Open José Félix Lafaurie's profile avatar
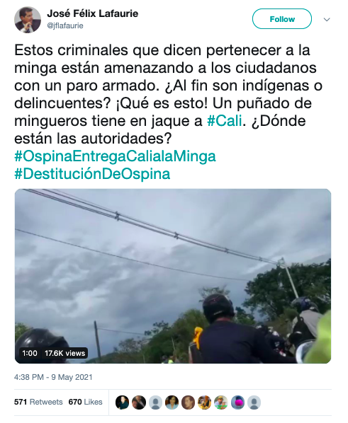The width and height of the screenshot is (348, 423). click(x=28, y=21)
